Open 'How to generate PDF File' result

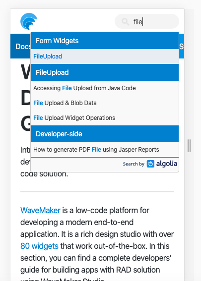click(105, 150)
